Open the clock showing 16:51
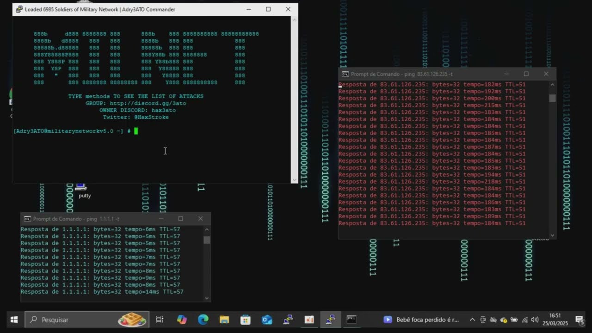The width and height of the screenshot is (592, 333). click(555, 319)
